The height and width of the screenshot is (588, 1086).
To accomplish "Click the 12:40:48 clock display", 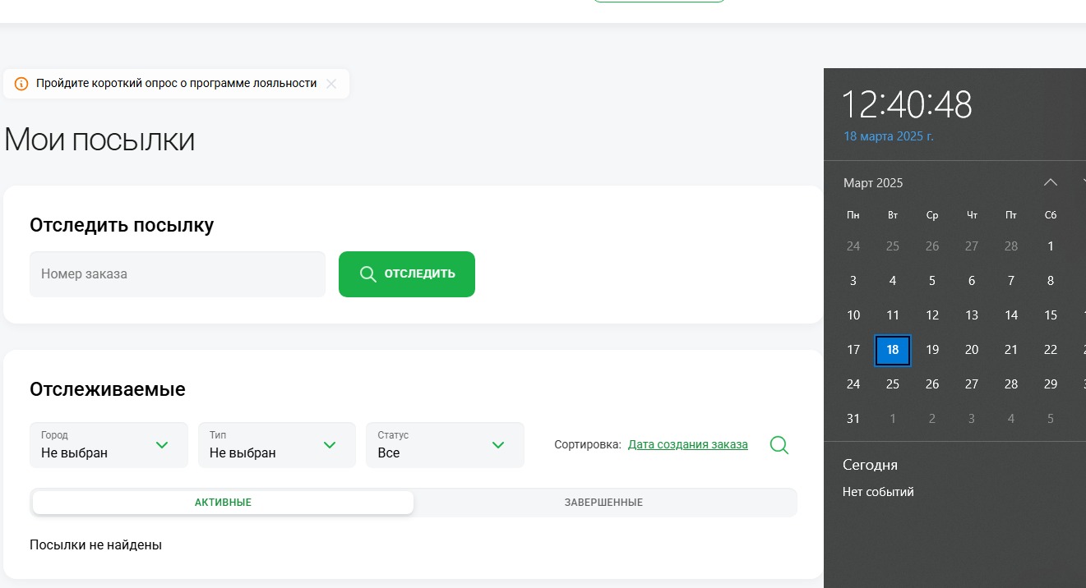I will [907, 105].
